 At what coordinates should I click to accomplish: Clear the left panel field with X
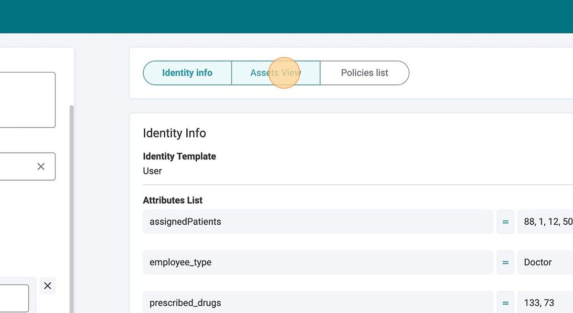tap(41, 167)
